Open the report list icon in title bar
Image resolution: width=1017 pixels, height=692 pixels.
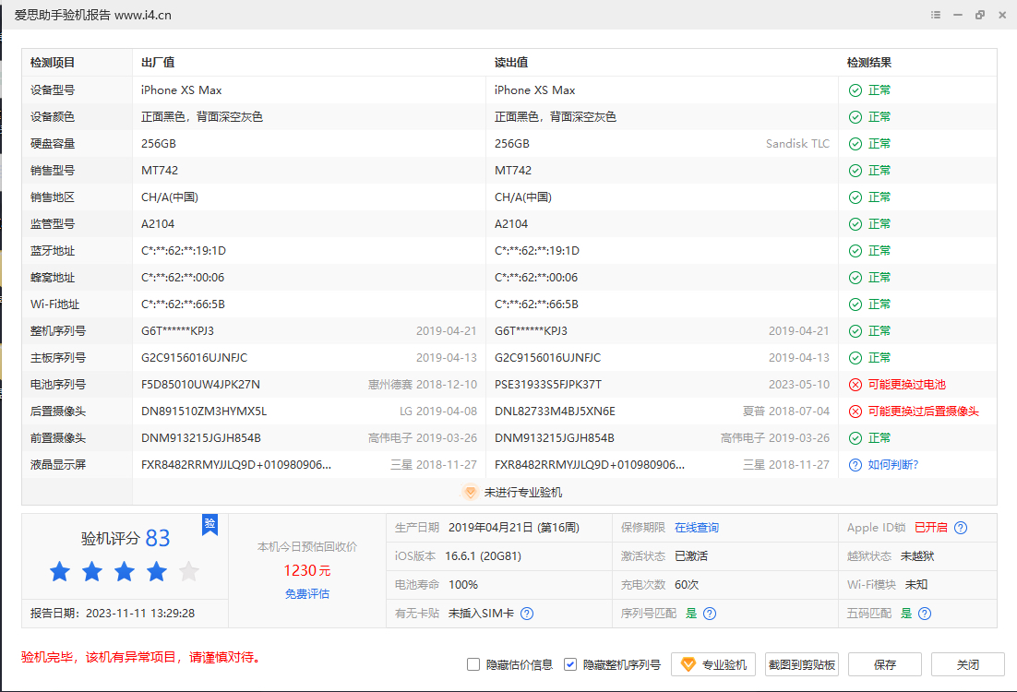(934, 15)
